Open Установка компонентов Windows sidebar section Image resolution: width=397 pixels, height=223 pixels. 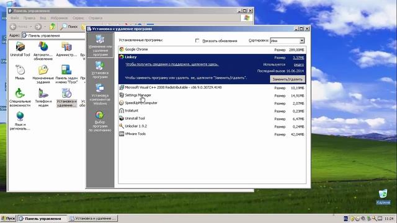(x=100, y=95)
